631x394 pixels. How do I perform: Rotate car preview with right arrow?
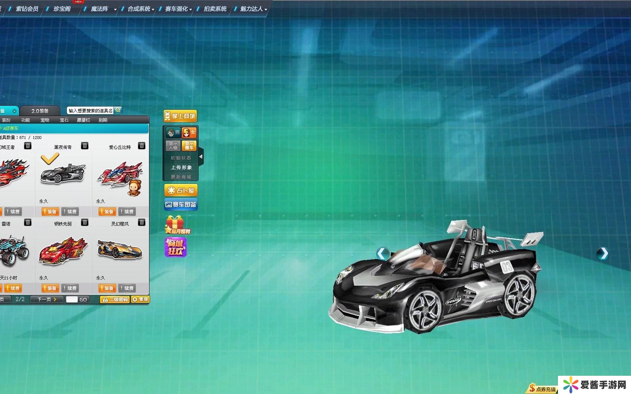click(x=603, y=253)
